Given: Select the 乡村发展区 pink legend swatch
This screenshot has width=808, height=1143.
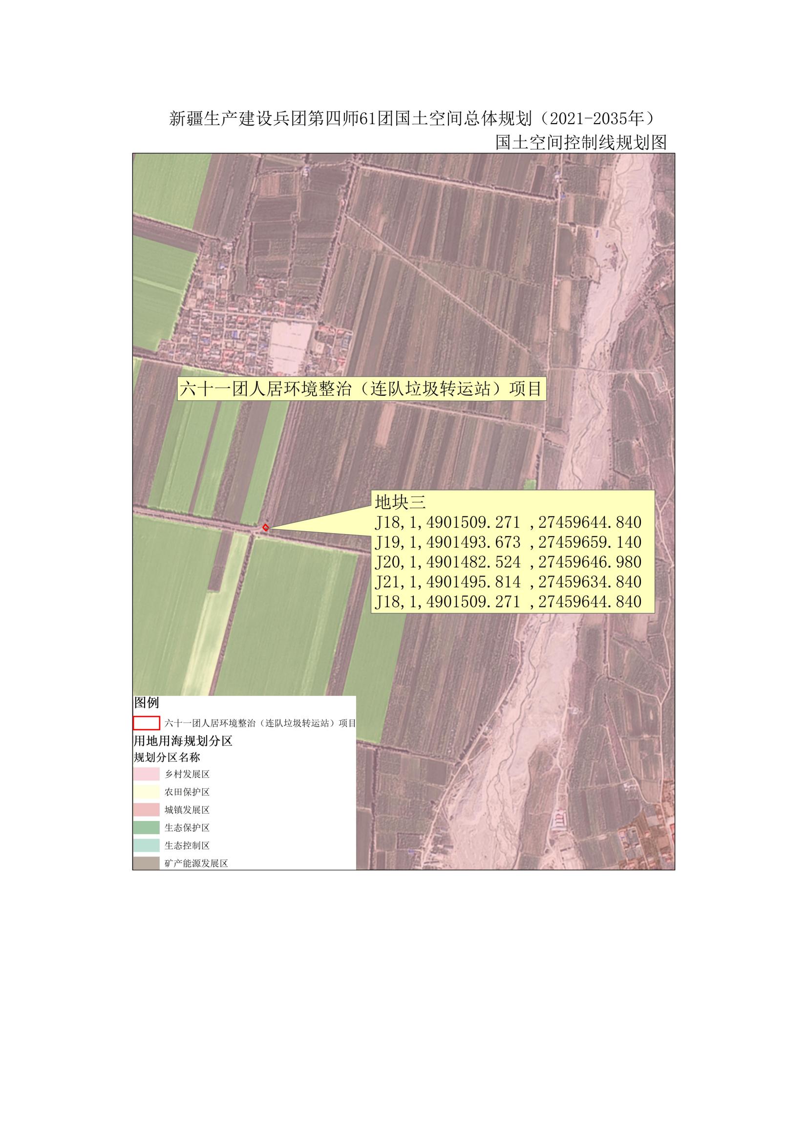Looking at the screenshot, I should pos(146,775).
